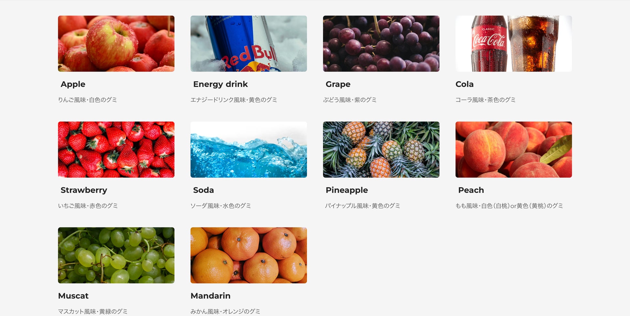The height and width of the screenshot is (316, 630).
Task: Select the Cola title text
Action: pos(465,84)
